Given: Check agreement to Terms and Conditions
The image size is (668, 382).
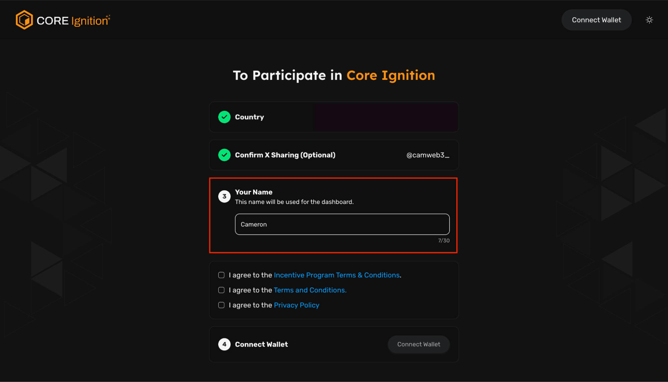Looking at the screenshot, I should pyautogui.click(x=221, y=290).
